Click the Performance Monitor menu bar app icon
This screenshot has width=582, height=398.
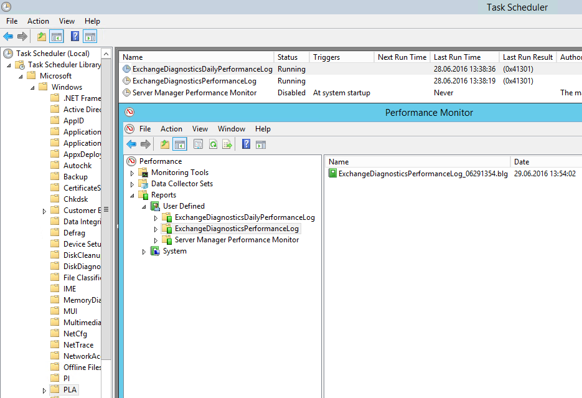129,129
